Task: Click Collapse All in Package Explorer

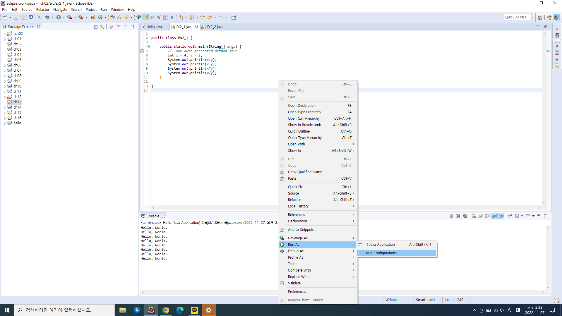Action: pos(95,27)
